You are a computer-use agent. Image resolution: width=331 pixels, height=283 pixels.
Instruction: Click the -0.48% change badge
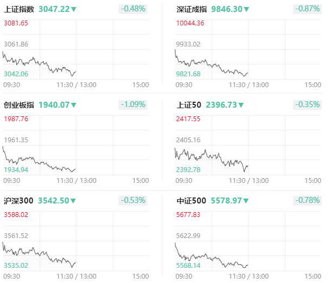click(133, 9)
